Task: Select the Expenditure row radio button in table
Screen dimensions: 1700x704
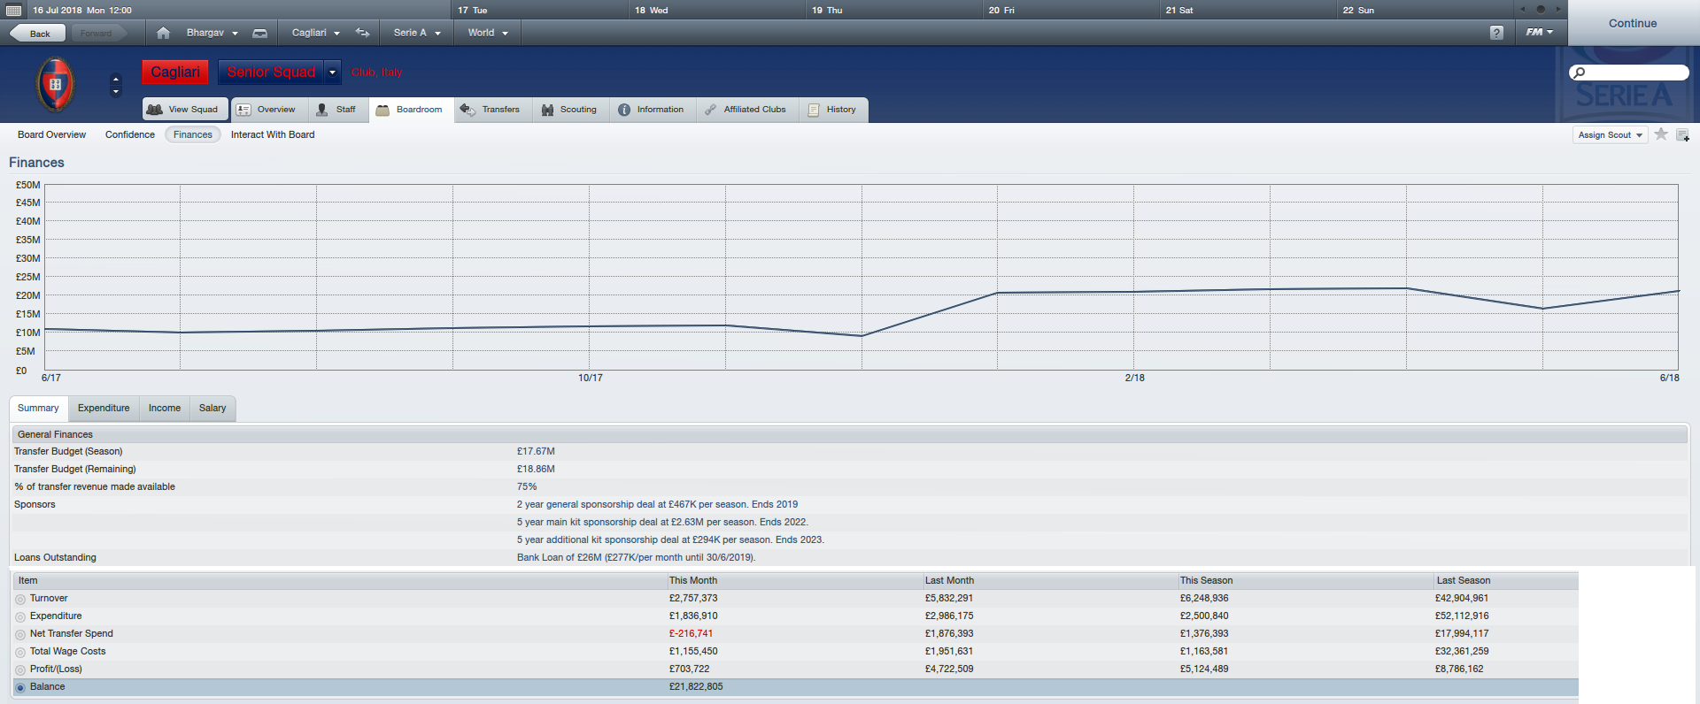Action: click(20, 616)
